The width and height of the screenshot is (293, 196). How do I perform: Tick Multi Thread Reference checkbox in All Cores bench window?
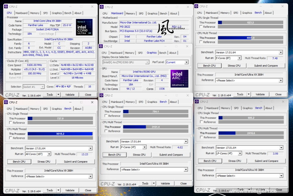coord(11,138)
